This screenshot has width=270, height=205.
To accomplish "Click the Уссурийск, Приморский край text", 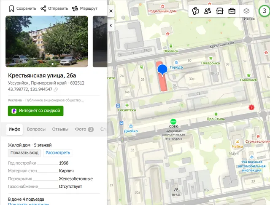I will [x=37, y=83].
